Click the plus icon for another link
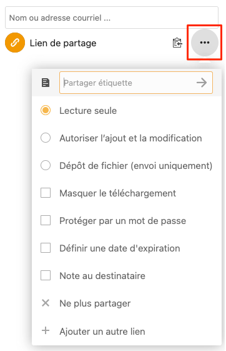Screen dimensions: 226x351 [46, 330]
